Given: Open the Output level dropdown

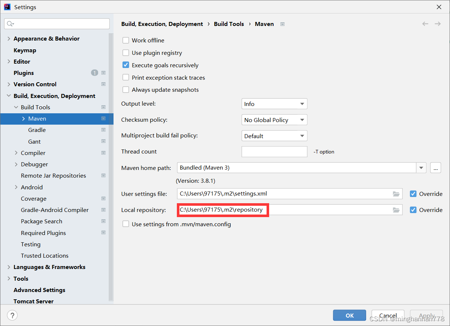Looking at the screenshot, I should point(274,104).
